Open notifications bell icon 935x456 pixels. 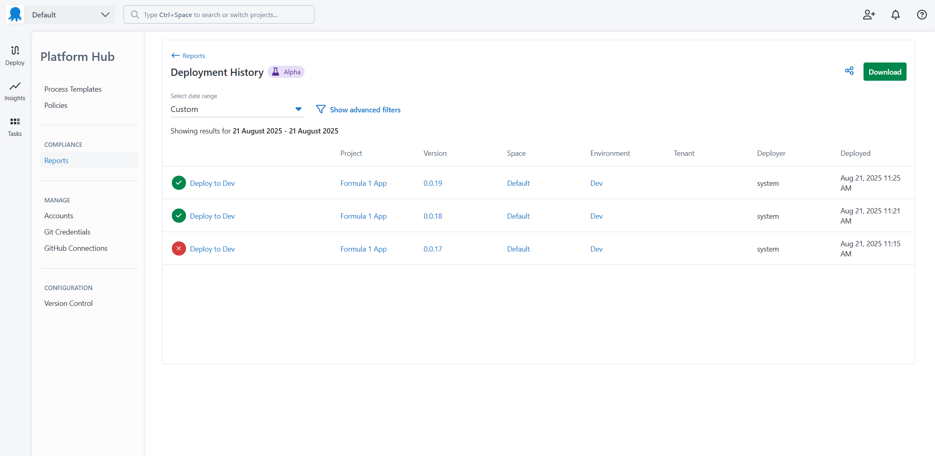[895, 15]
